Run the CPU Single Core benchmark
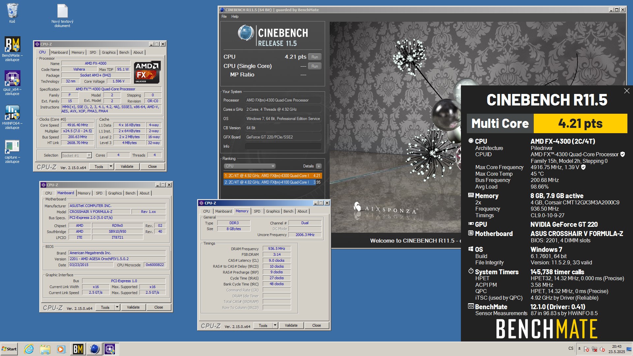 pos(315,66)
